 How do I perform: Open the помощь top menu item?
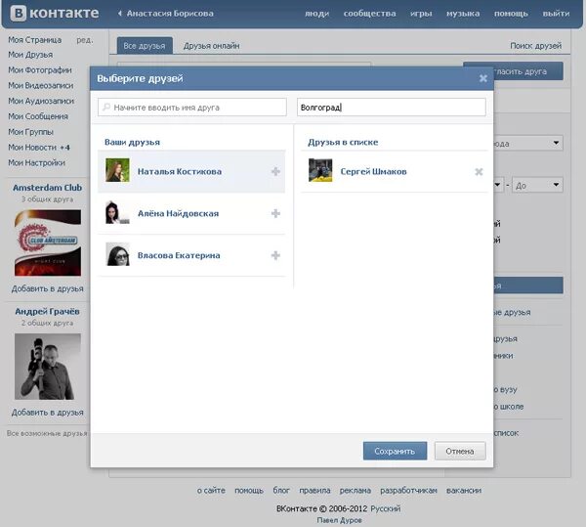[x=511, y=14]
